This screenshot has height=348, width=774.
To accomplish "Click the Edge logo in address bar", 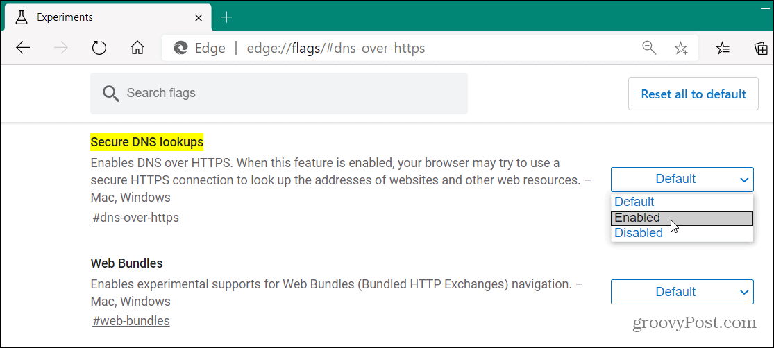I will pyautogui.click(x=180, y=48).
